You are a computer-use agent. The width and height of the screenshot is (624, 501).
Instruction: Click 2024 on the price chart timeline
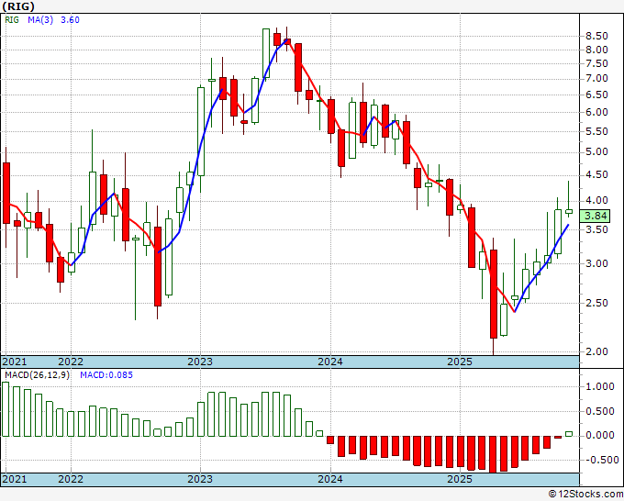click(329, 362)
